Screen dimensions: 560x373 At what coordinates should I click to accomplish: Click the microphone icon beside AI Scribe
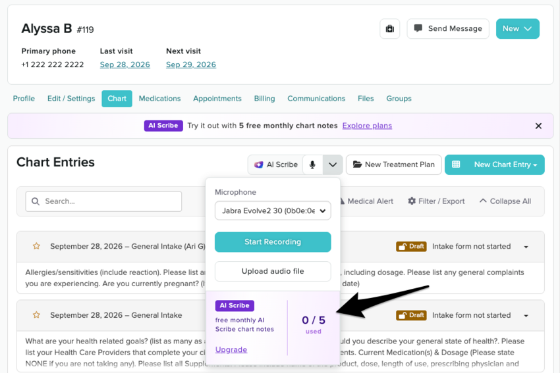pyautogui.click(x=312, y=164)
